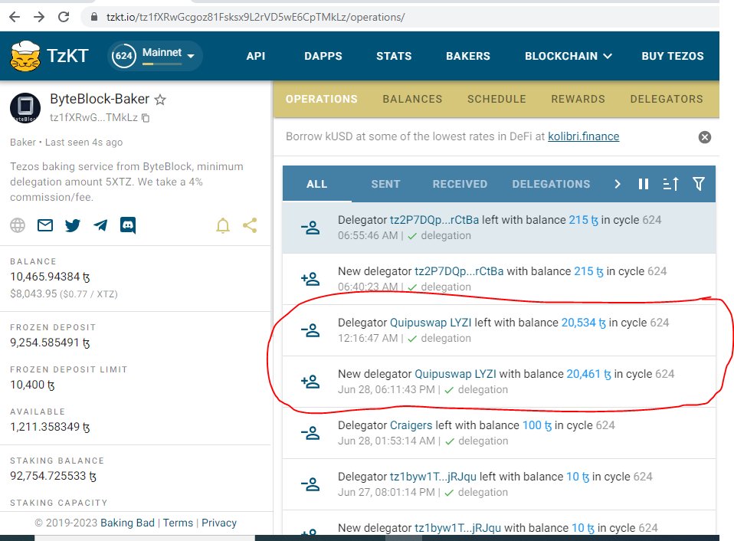The image size is (734, 541).
Task: Open the baker's Twitter icon
Action: (x=73, y=225)
